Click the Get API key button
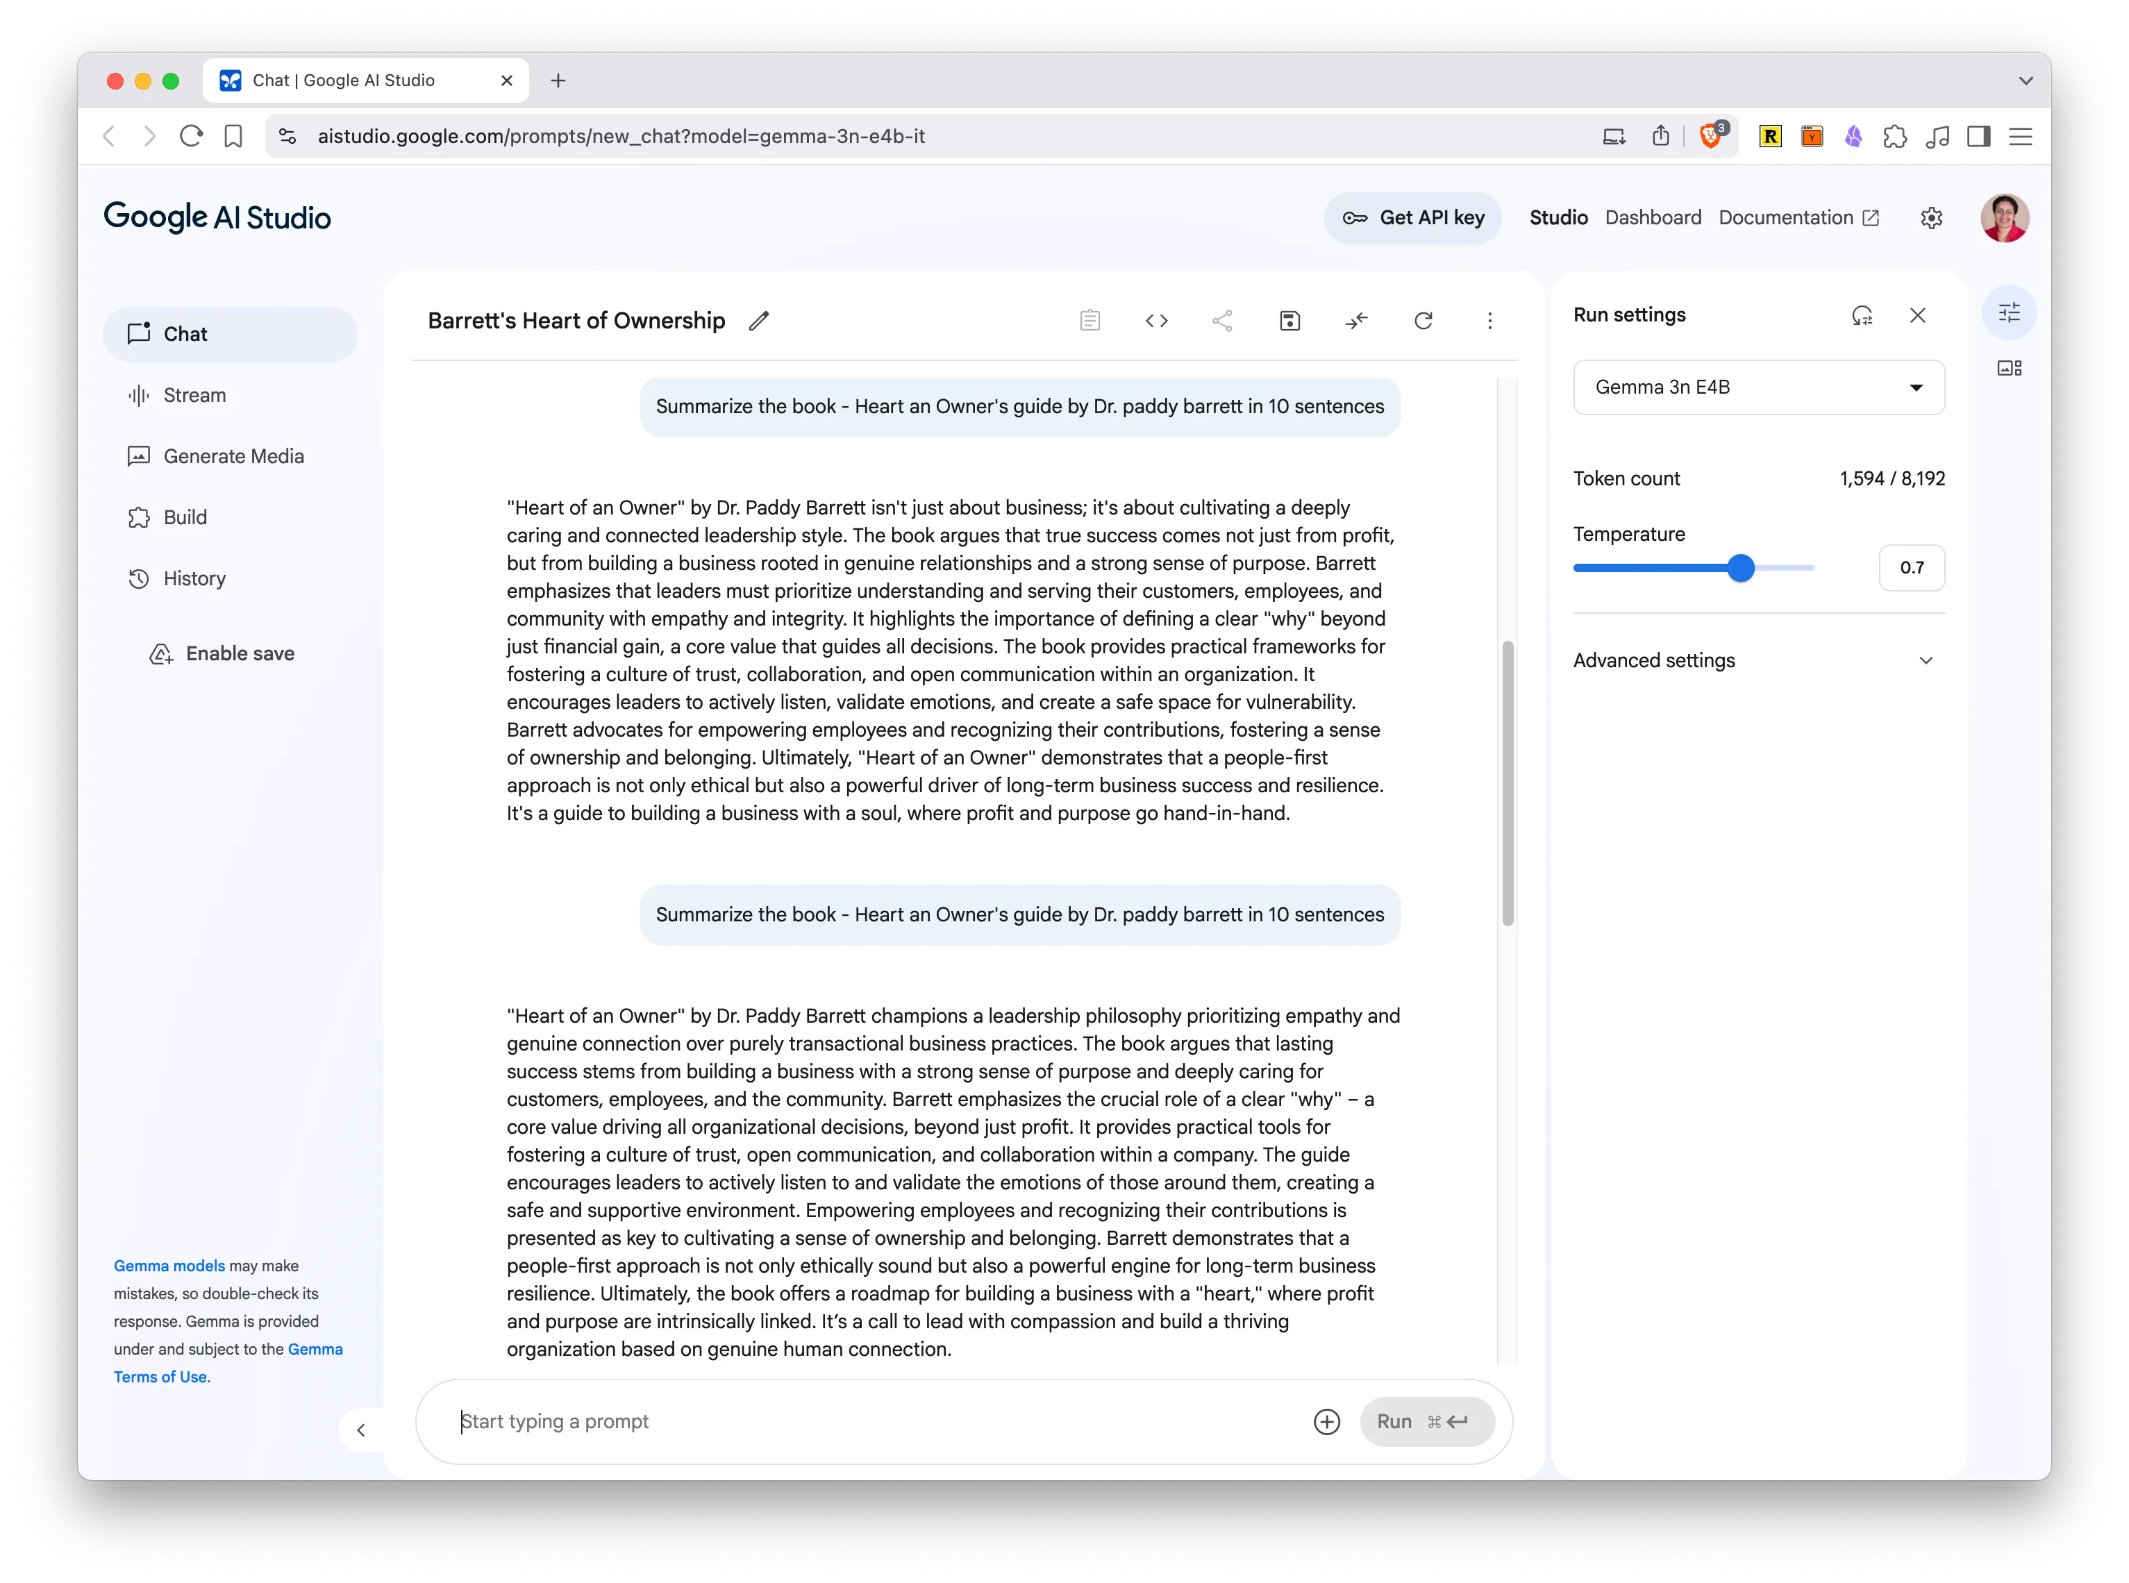Viewport: 2129px width, 1583px height. 1413,217
